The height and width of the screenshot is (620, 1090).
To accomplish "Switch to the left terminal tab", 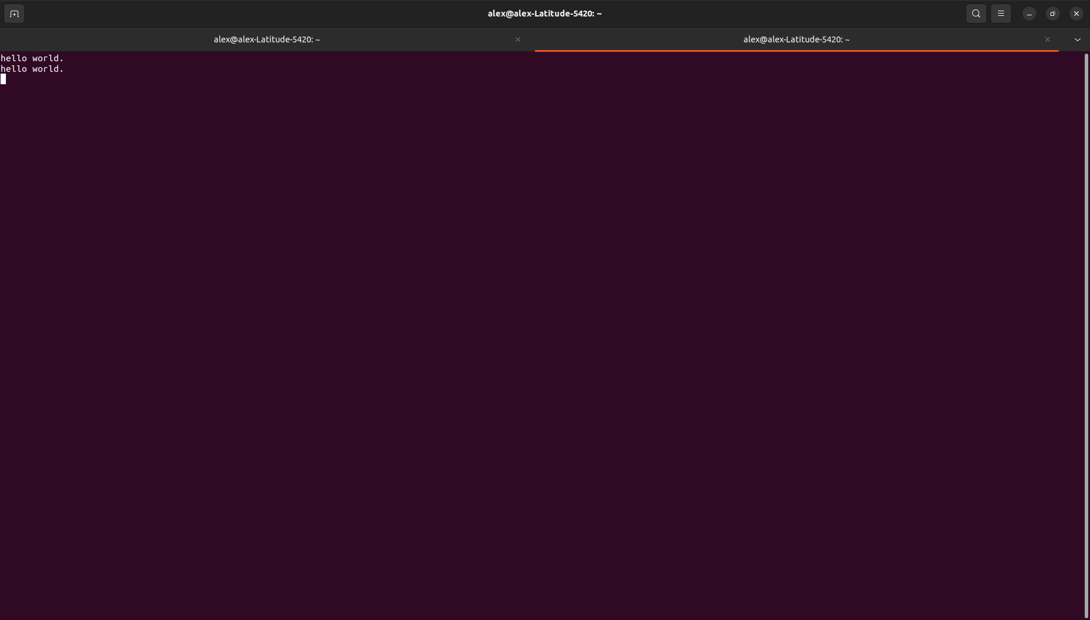I will pyautogui.click(x=266, y=39).
